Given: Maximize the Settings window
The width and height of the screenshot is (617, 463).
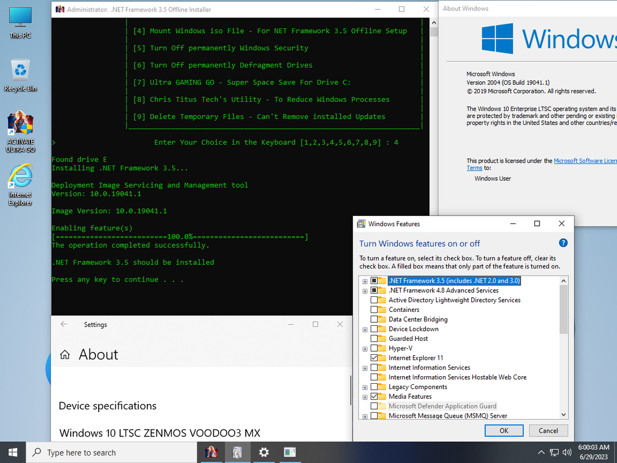Looking at the screenshot, I should pyautogui.click(x=315, y=324).
